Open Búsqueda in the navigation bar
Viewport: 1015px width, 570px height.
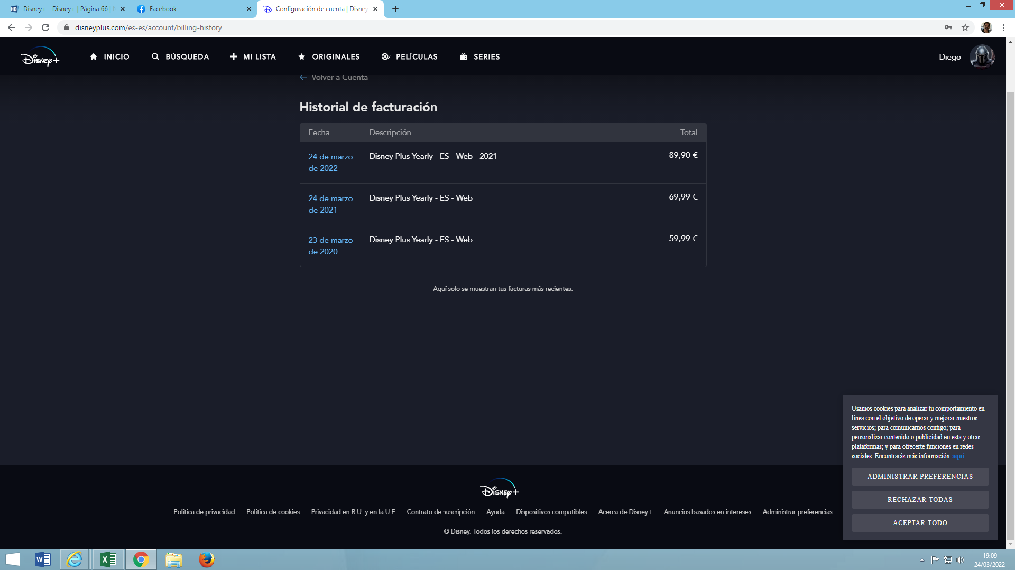pos(180,56)
